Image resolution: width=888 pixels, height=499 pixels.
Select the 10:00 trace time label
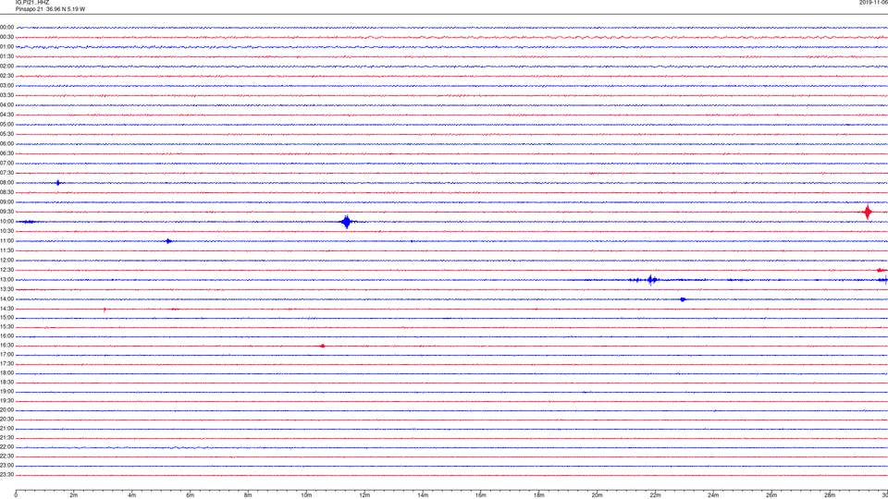tap(6, 221)
